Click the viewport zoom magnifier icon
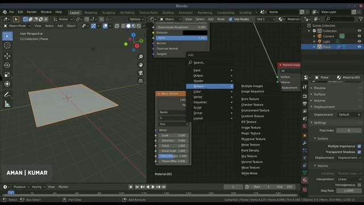 (140, 57)
